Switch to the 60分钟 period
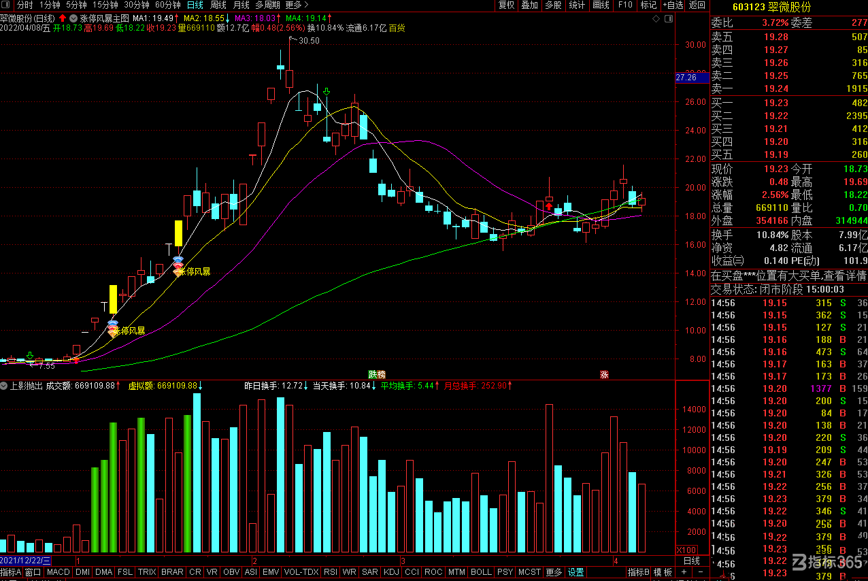This screenshot has width=868, height=581. 168,5
